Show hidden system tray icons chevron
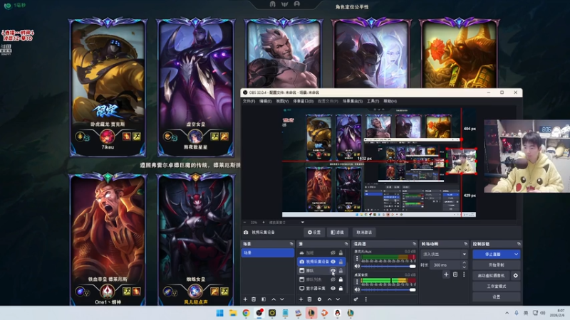Screen dimensions: 570x320 (x=507, y=313)
